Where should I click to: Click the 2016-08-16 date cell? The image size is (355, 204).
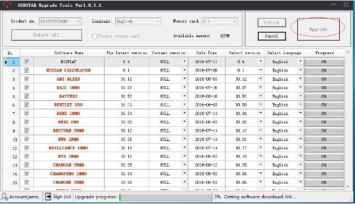tap(206, 96)
